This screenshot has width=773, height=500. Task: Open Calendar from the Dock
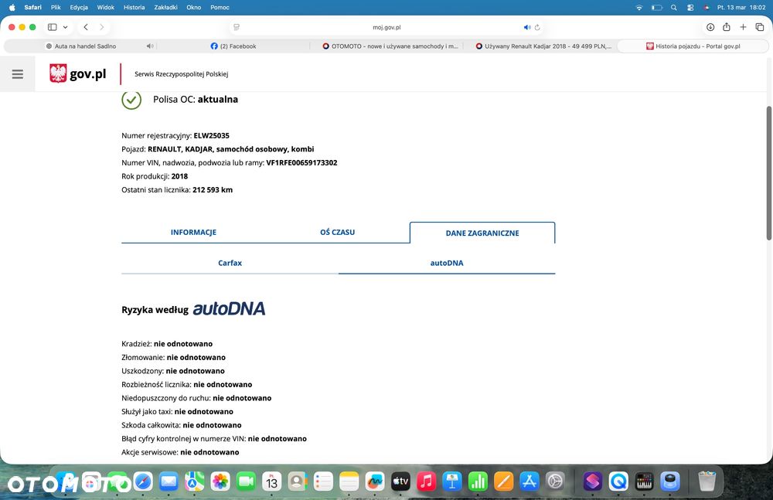pyautogui.click(x=271, y=481)
